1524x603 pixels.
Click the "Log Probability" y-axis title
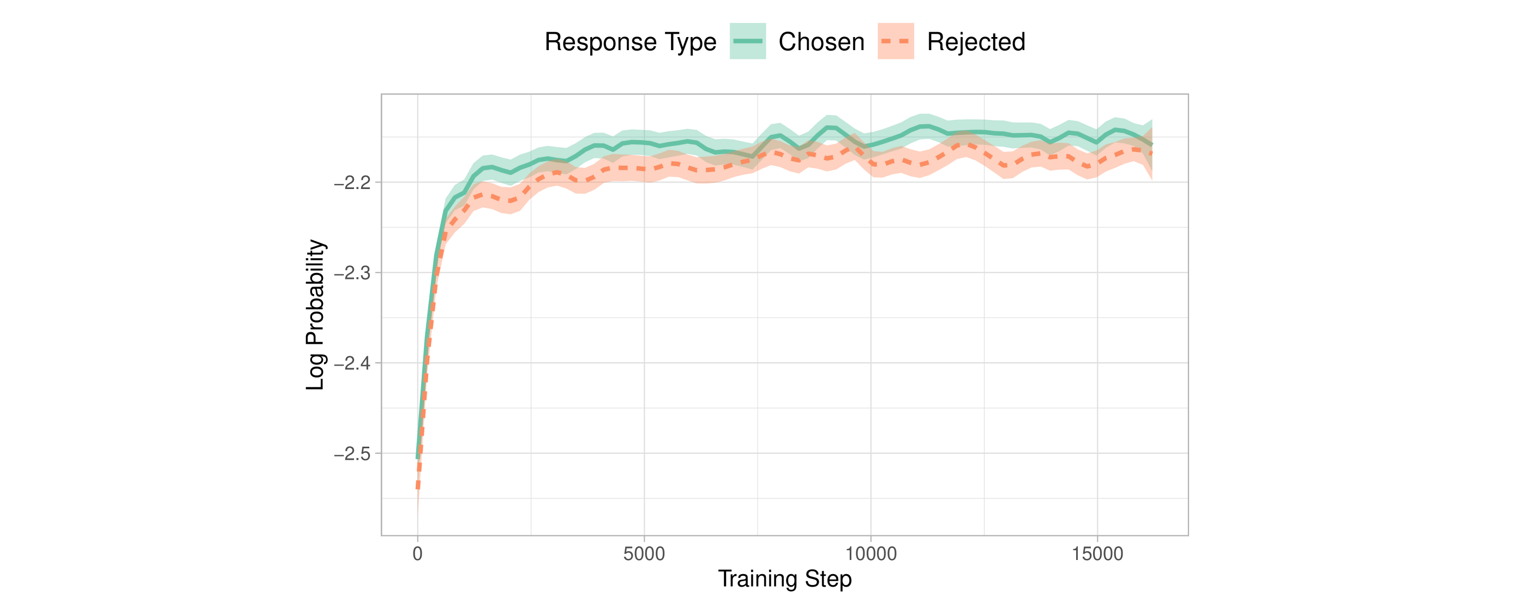point(315,315)
